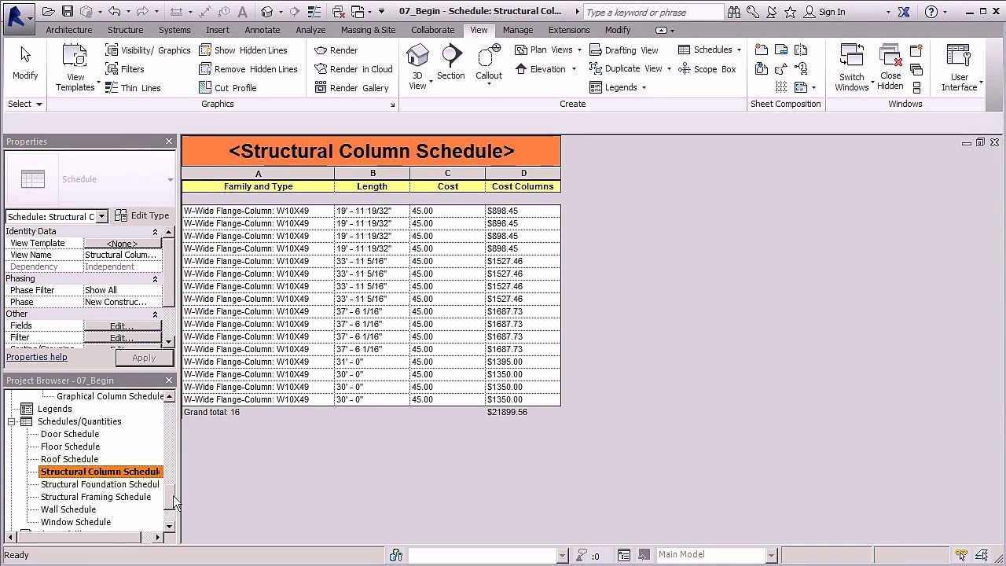Click the Apply button in Properties

[x=144, y=358]
